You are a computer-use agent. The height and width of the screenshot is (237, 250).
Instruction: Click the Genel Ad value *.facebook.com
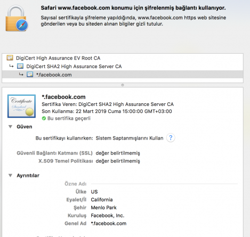[109, 224]
